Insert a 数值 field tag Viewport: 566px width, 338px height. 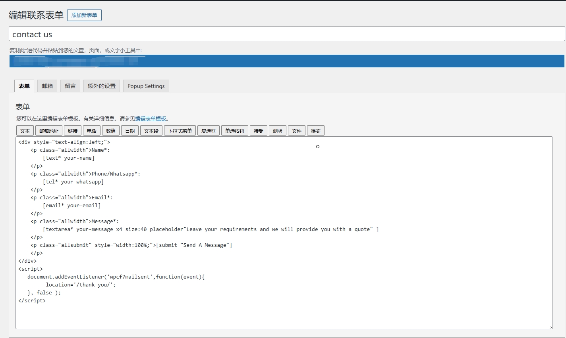coord(111,131)
